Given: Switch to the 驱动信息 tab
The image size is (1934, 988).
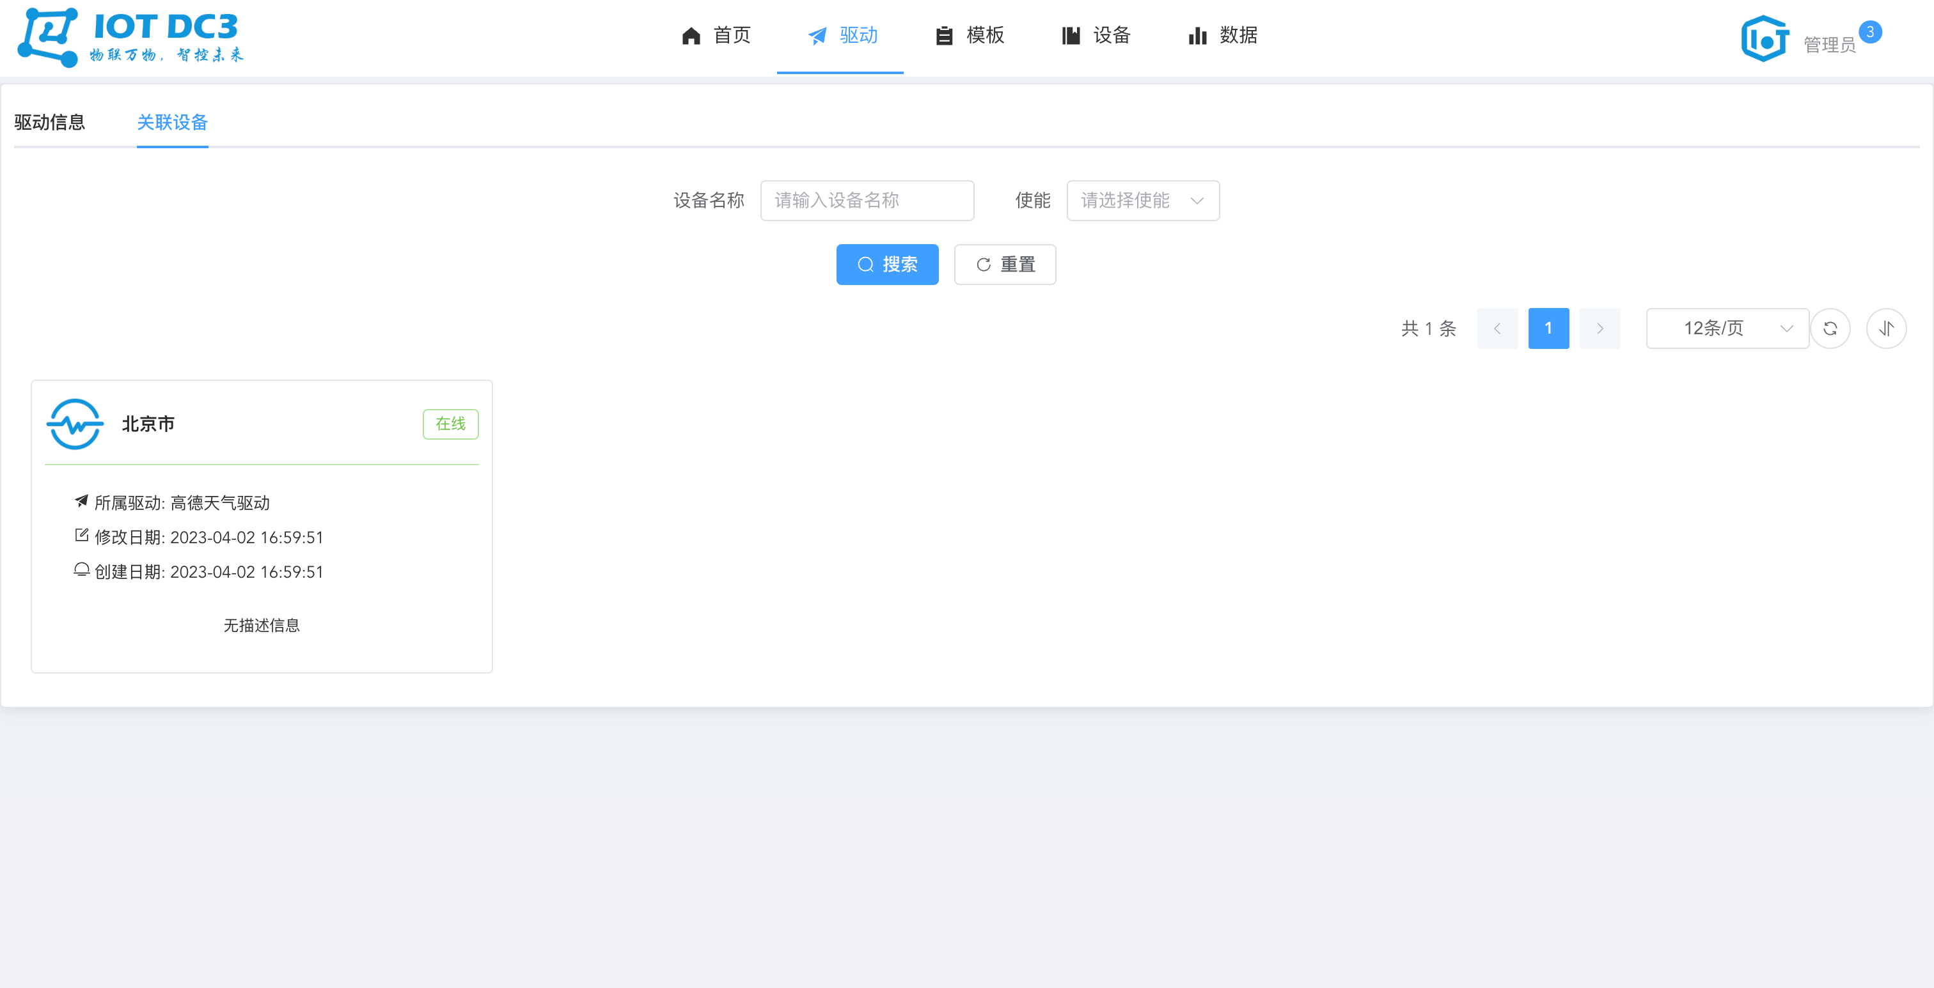Looking at the screenshot, I should [x=49, y=122].
